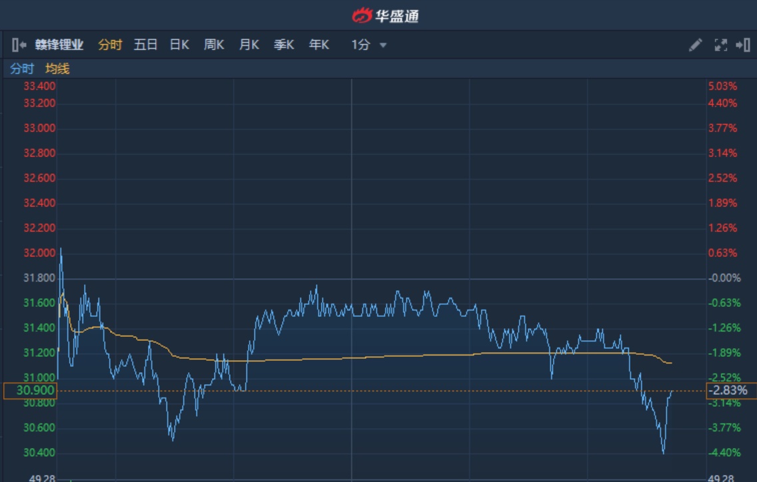Show the 年K chart
The width and height of the screenshot is (757, 482).
pyautogui.click(x=319, y=45)
